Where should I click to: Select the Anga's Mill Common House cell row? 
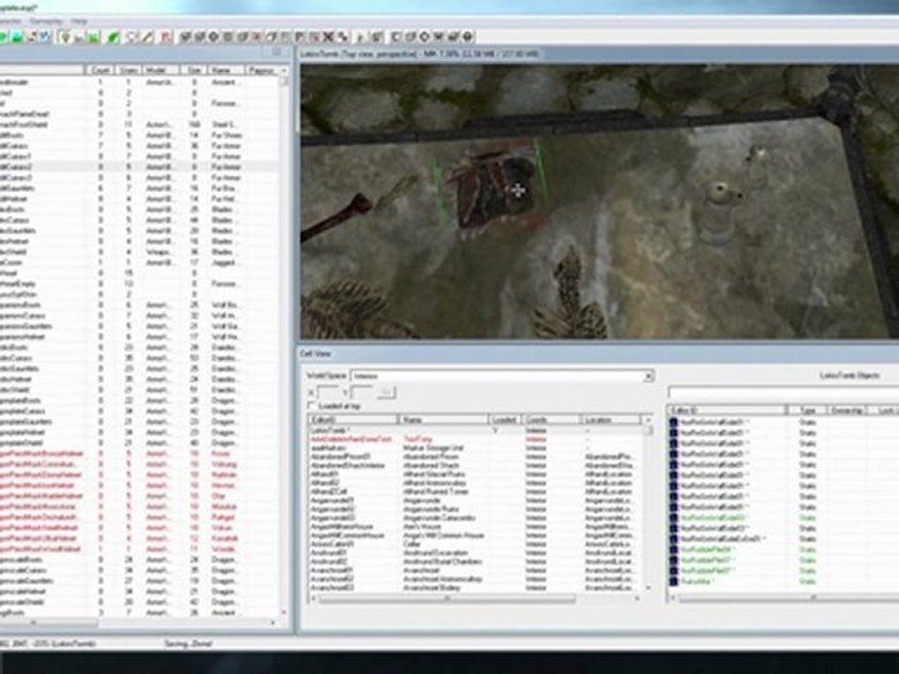pyautogui.click(x=476, y=535)
